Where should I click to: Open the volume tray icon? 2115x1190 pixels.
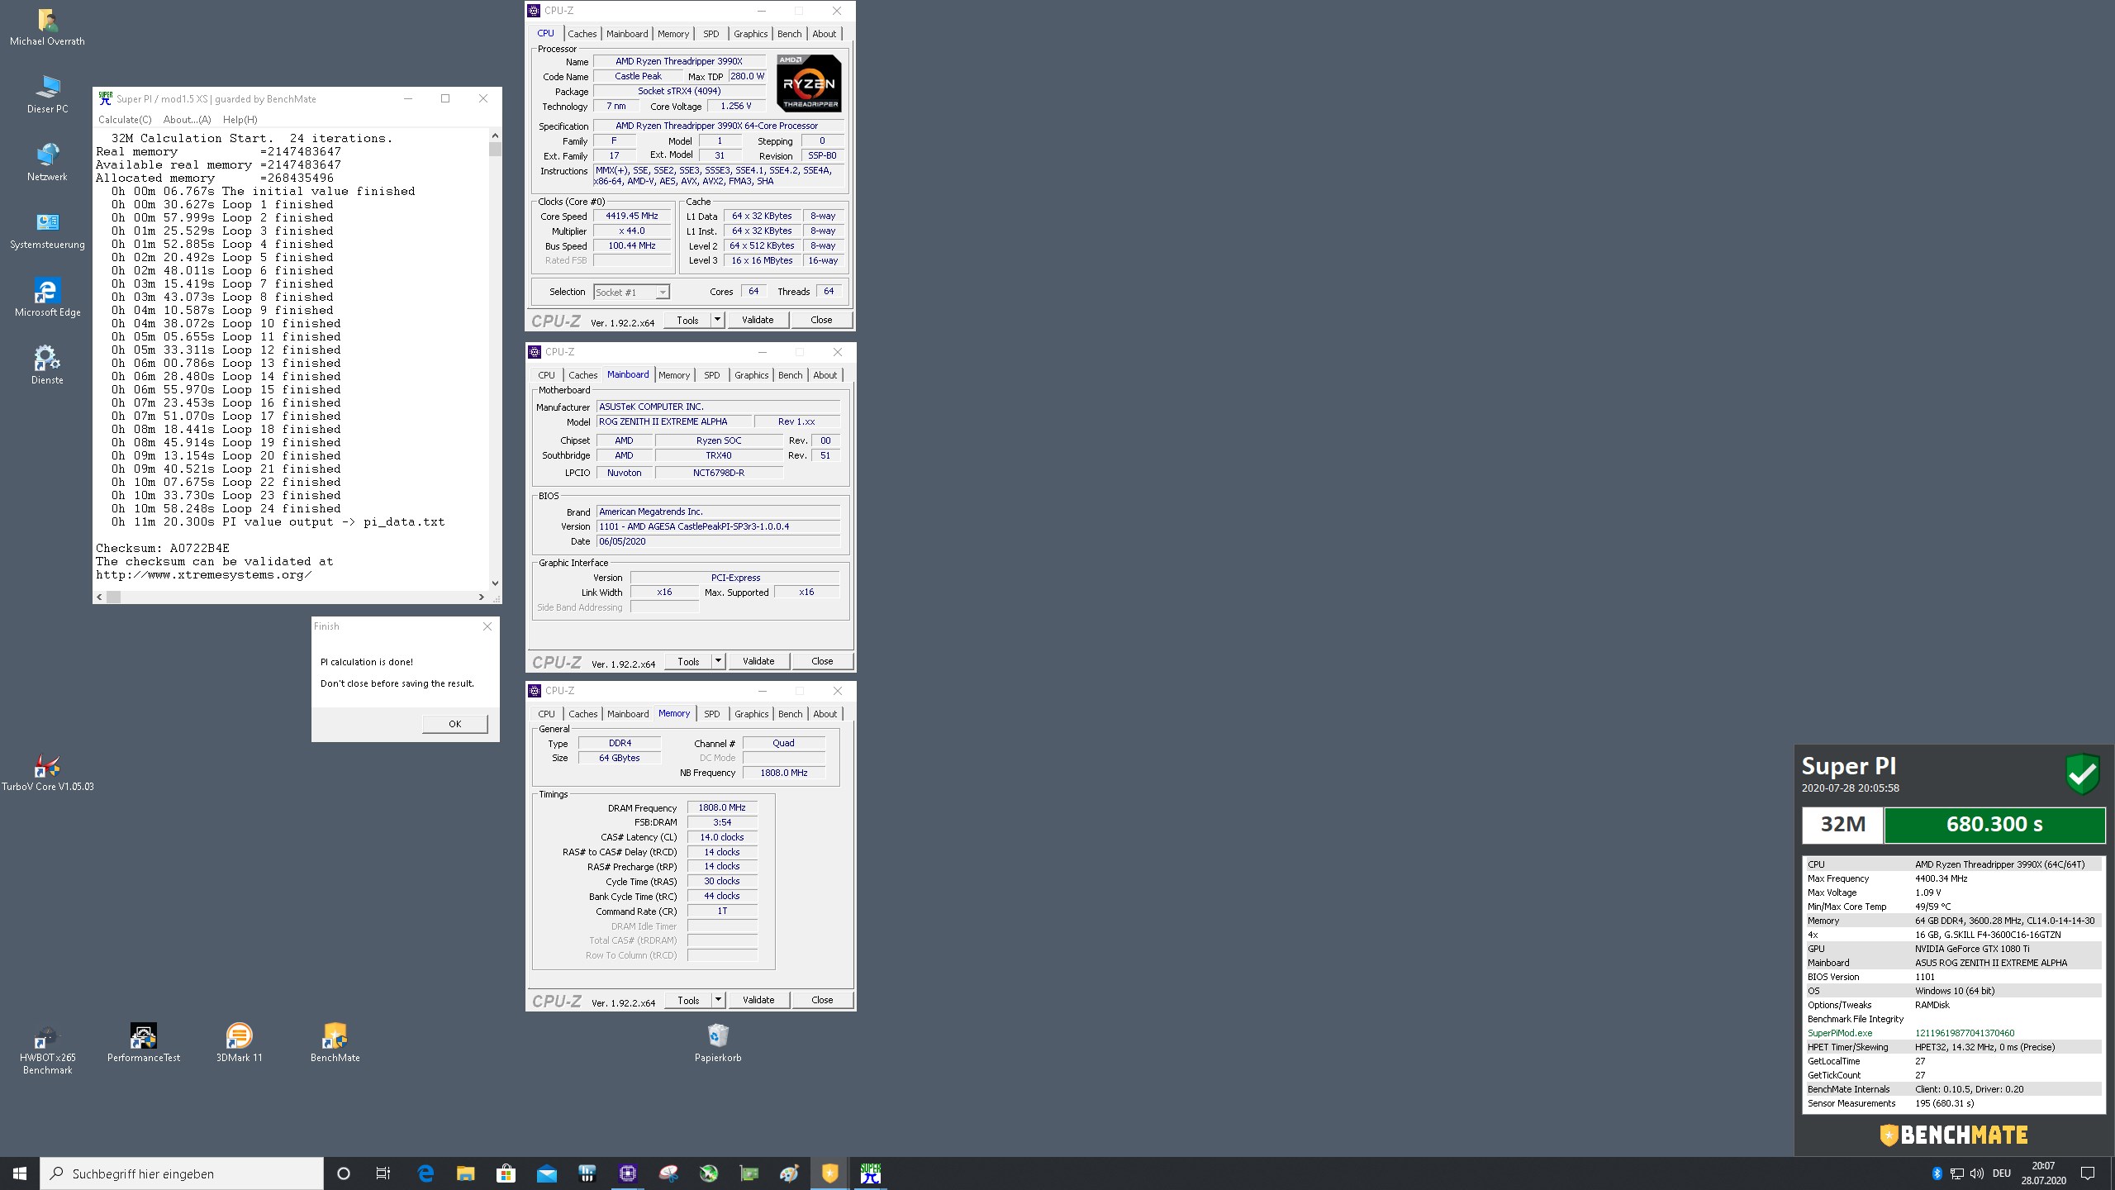click(1977, 1173)
